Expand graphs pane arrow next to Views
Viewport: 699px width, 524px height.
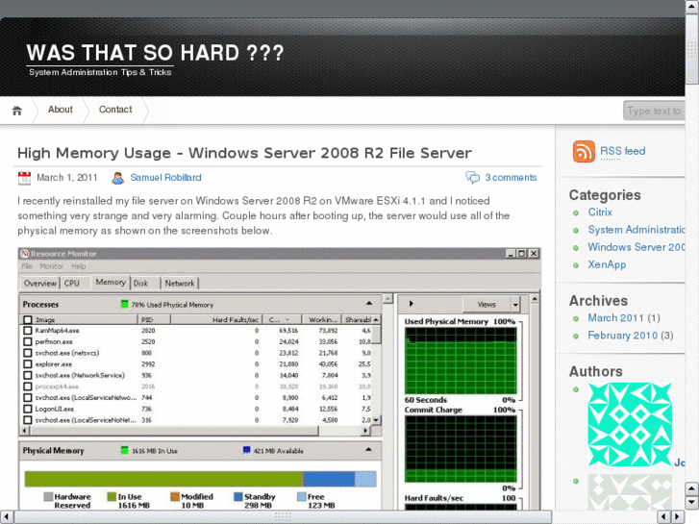coord(411,304)
